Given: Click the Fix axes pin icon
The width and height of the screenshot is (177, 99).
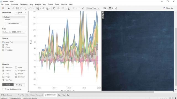Looking at the screenshot, I should click(83, 8).
